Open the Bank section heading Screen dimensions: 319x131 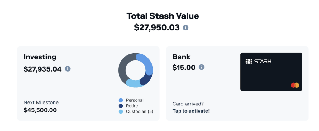pos(181,57)
